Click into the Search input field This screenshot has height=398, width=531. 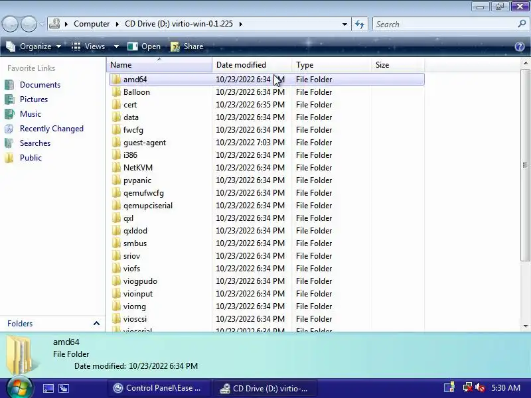tap(443, 24)
